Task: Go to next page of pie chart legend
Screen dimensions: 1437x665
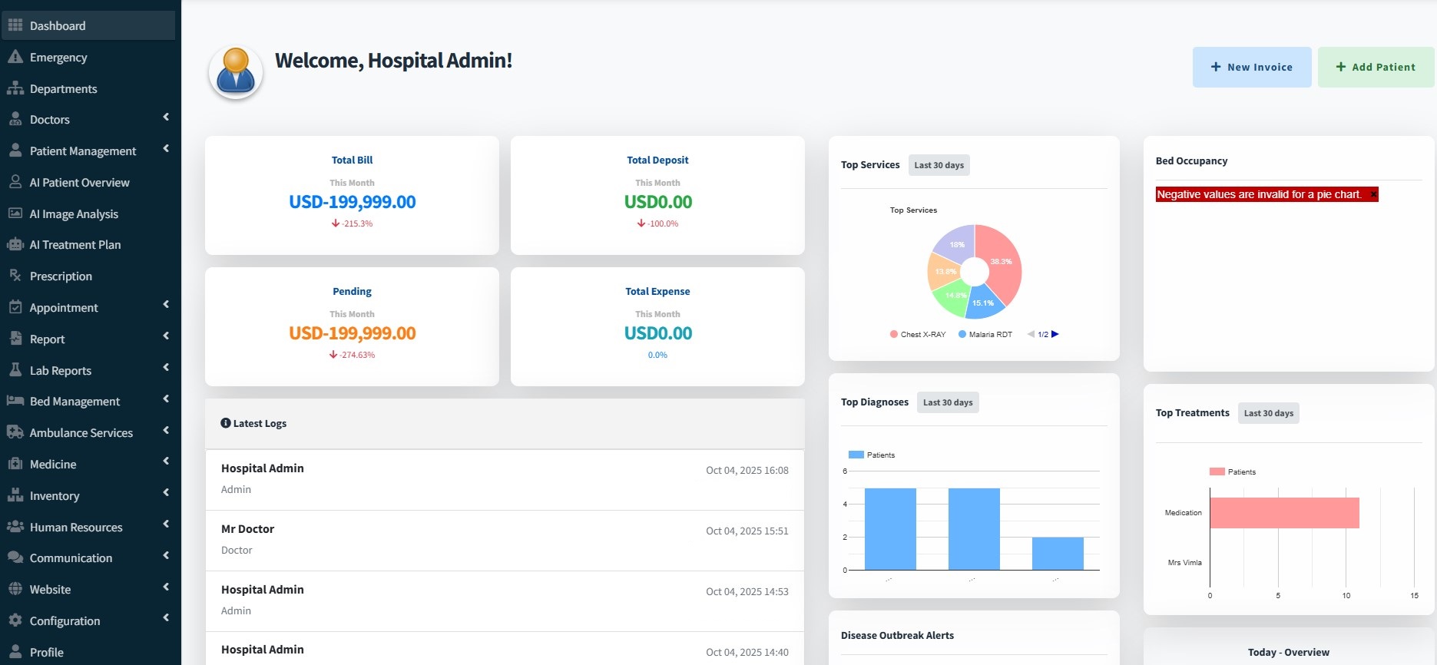Action: tap(1055, 334)
